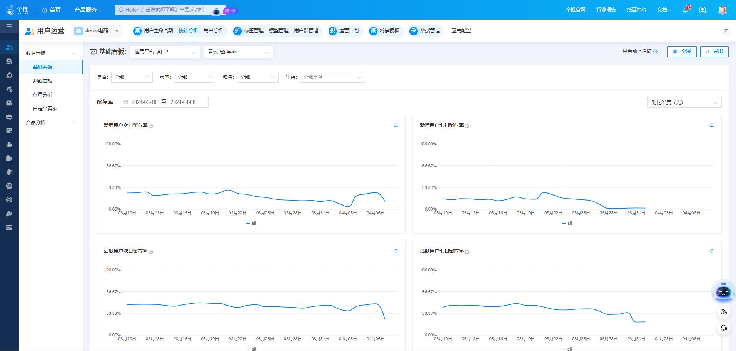Open 版本 filter dropdown
This screenshot has height=351, width=736.
tap(195, 77)
